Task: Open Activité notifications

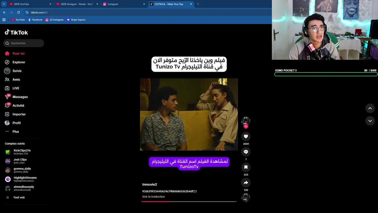Action: point(14,105)
